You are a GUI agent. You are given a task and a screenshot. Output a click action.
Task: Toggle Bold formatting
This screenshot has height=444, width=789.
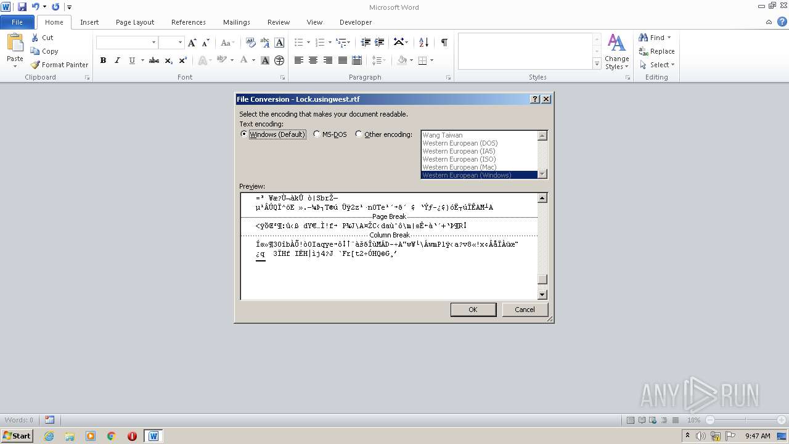pos(103,60)
